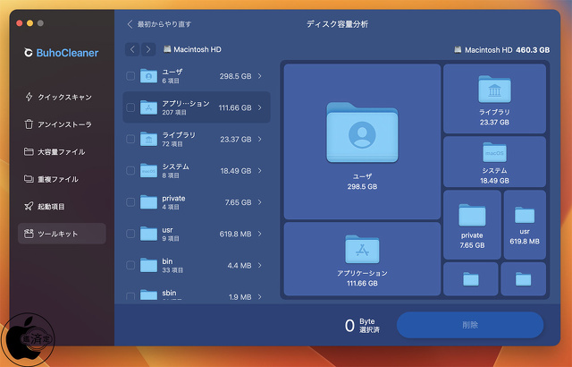Open the アンインストーラ trash icon
The image size is (572, 367).
click(x=29, y=124)
